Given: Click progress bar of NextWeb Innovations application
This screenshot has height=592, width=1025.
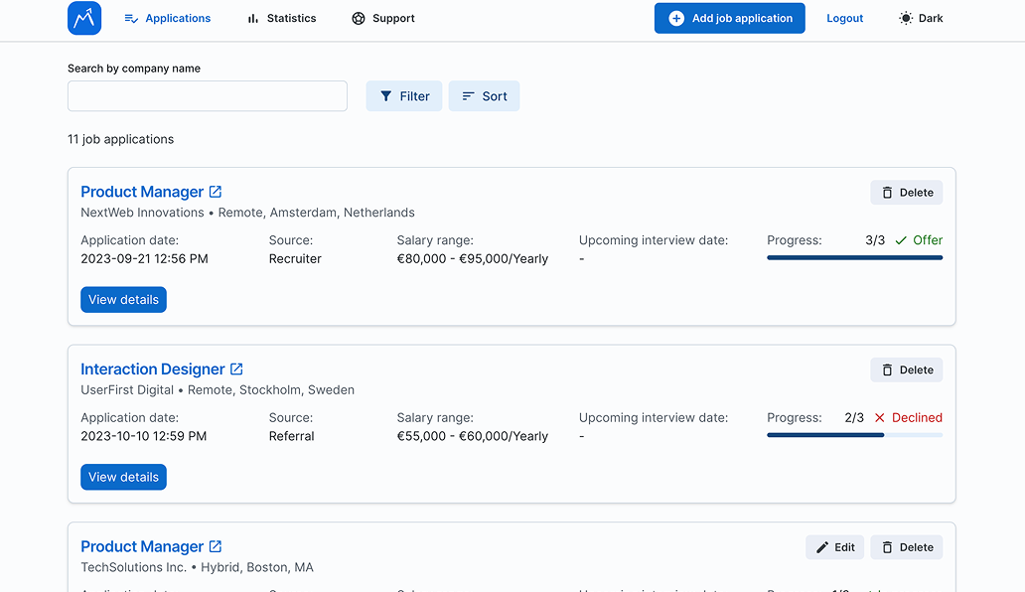Looking at the screenshot, I should point(854,258).
